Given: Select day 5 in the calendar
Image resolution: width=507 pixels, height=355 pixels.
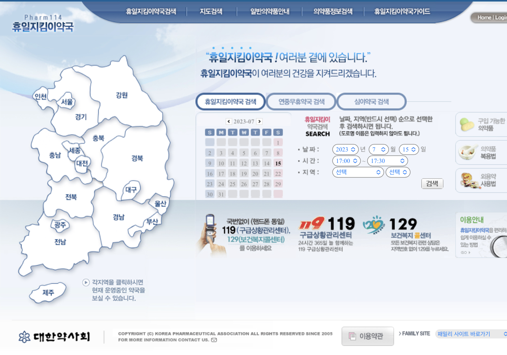Looking at the screenshot, I should tap(244, 153).
